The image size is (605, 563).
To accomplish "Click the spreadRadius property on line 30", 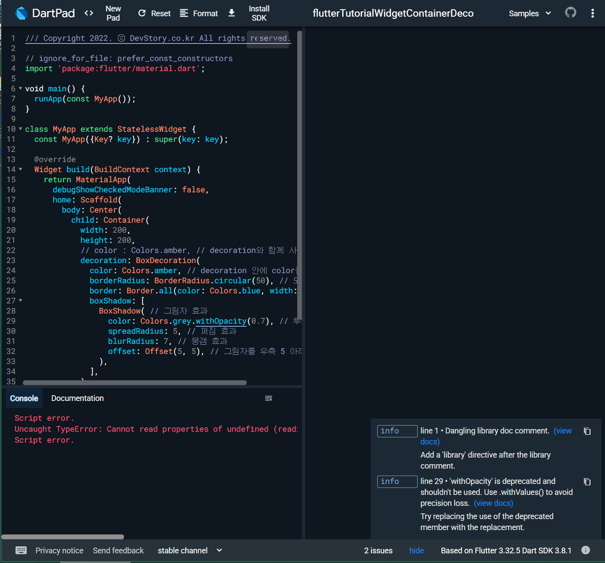I will pyautogui.click(x=136, y=331).
